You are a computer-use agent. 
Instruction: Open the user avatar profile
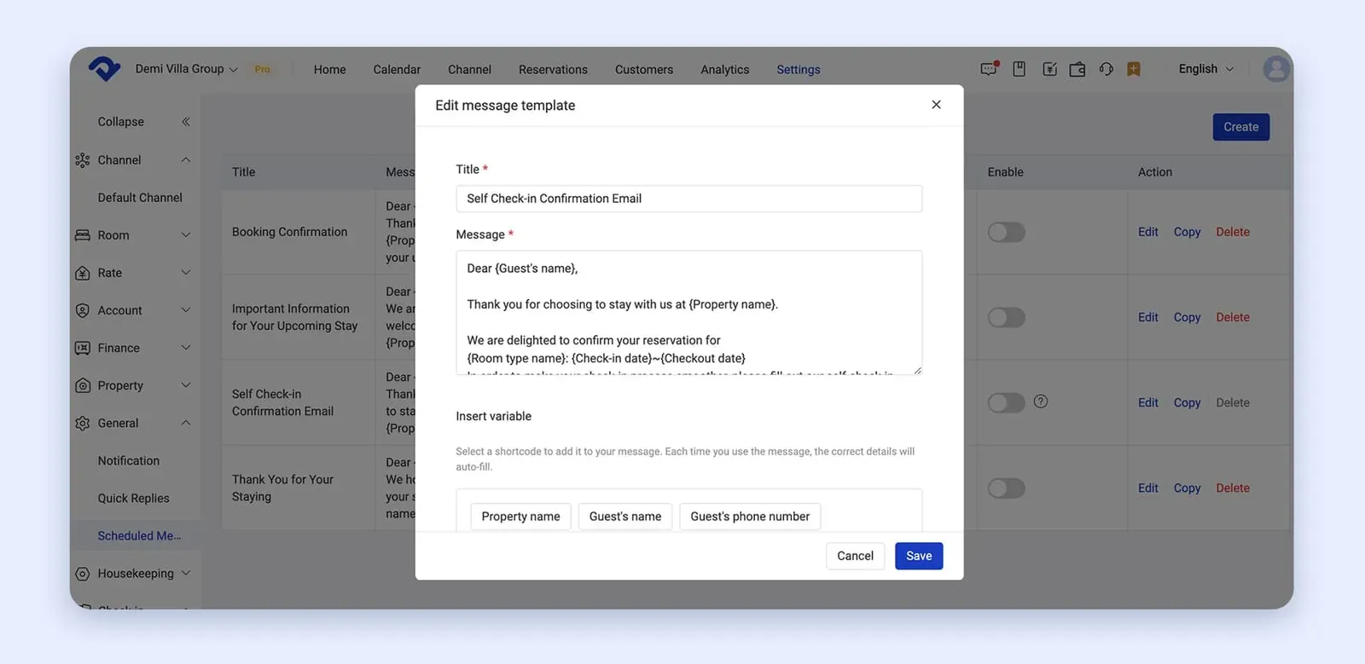point(1276,69)
